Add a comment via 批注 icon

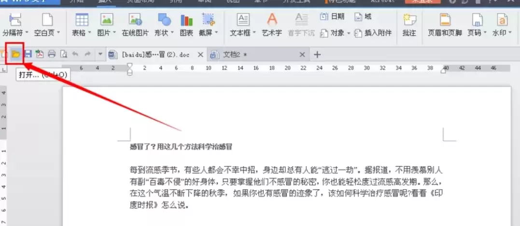pyautogui.click(x=409, y=20)
